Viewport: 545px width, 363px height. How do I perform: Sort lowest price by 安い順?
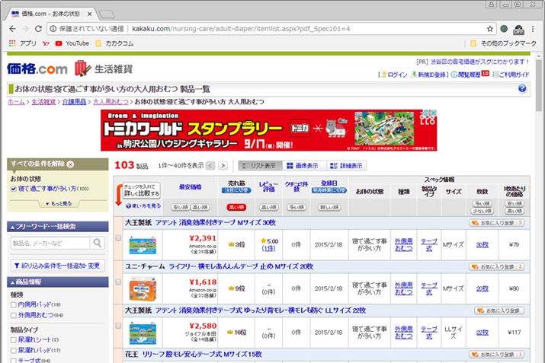(x=181, y=207)
